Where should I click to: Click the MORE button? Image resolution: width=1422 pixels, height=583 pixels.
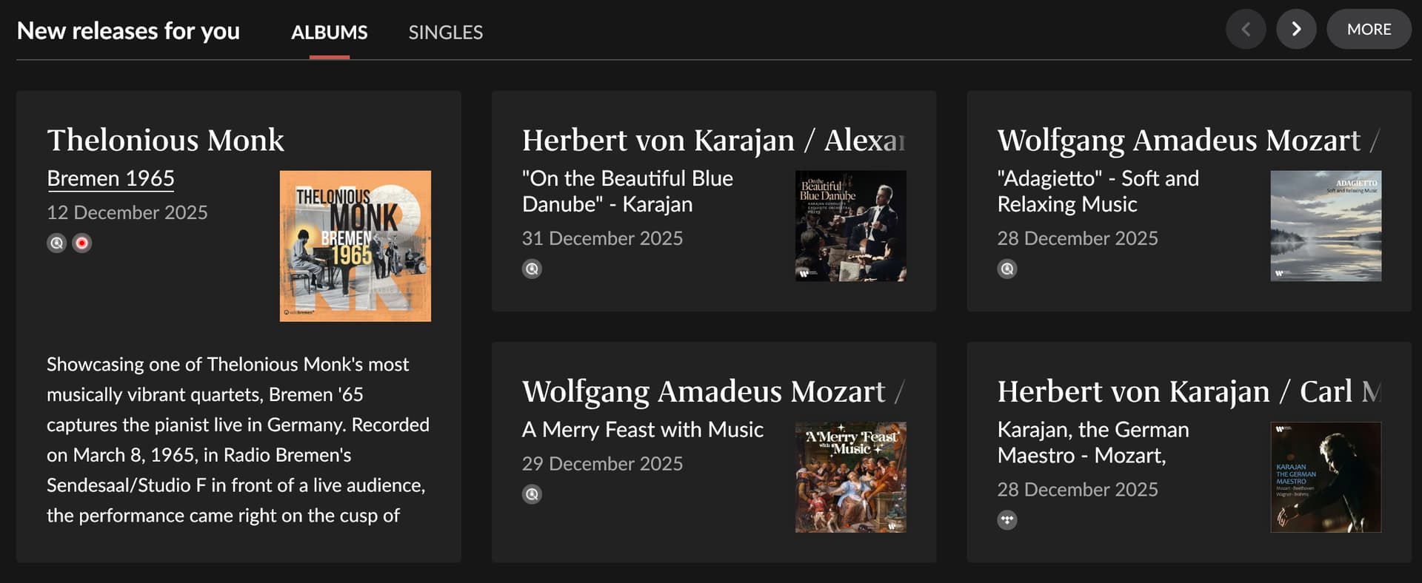tap(1369, 30)
